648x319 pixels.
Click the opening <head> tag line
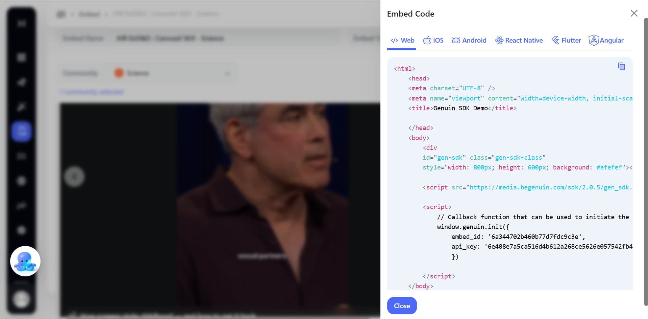[x=419, y=78]
